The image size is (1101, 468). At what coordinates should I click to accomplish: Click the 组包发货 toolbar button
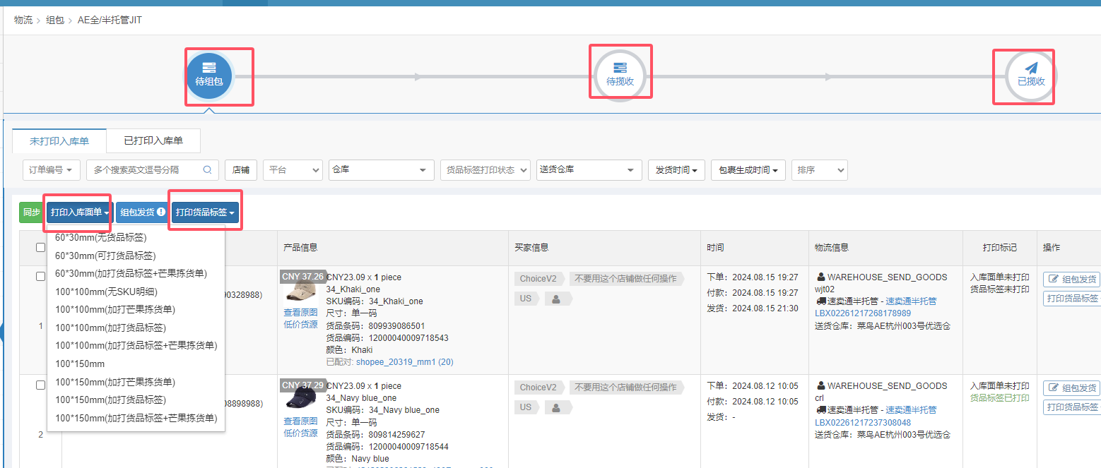coord(142,212)
